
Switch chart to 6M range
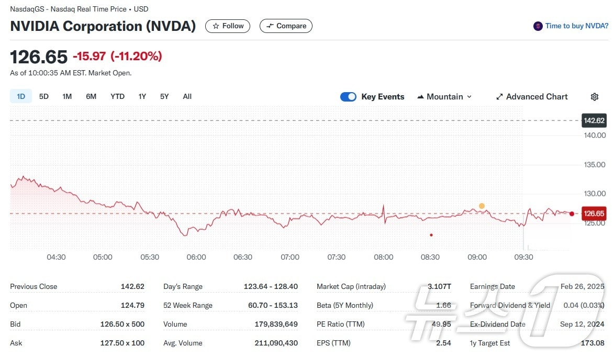pyautogui.click(x=91, y=96)
